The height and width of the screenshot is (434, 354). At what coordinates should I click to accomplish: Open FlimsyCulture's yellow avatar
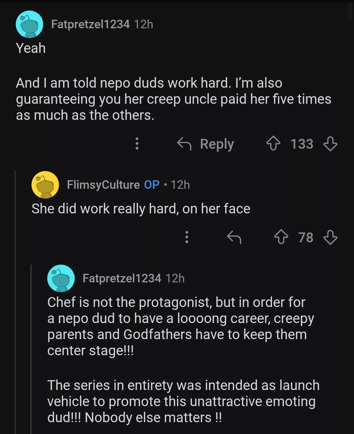coord(45,185)
